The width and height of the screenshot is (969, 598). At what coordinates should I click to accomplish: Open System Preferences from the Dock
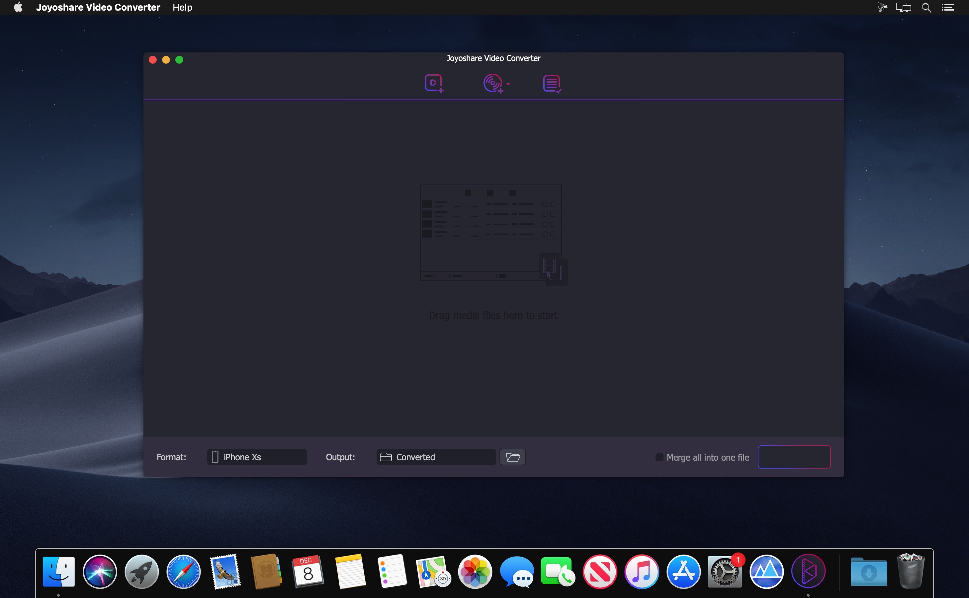725,571
